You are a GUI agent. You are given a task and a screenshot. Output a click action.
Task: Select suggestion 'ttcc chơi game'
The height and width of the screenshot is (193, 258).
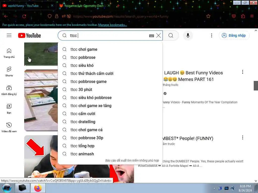(110, 50)
